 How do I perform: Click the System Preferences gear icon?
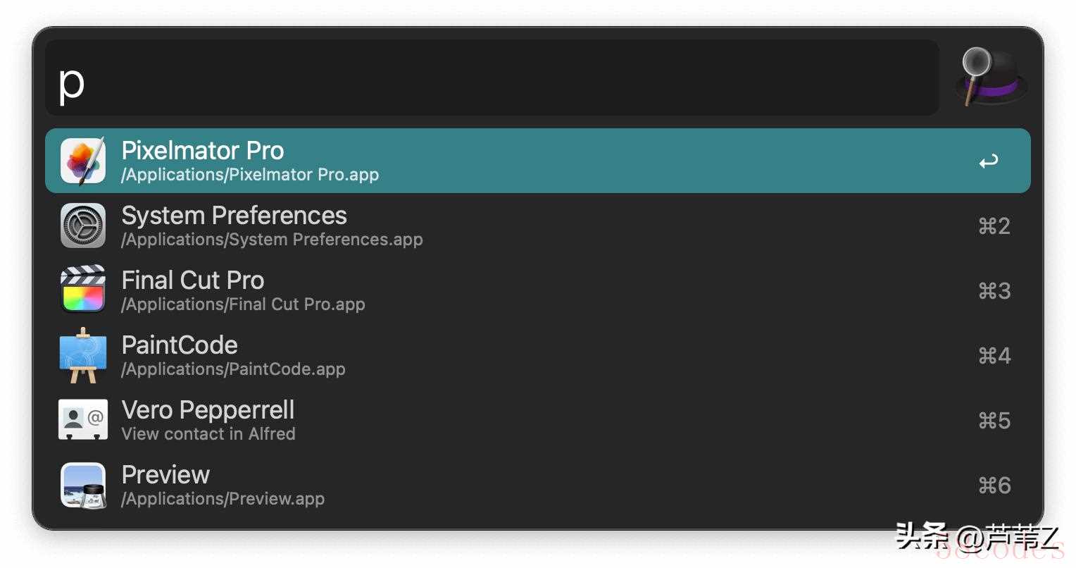click(83, 226)
